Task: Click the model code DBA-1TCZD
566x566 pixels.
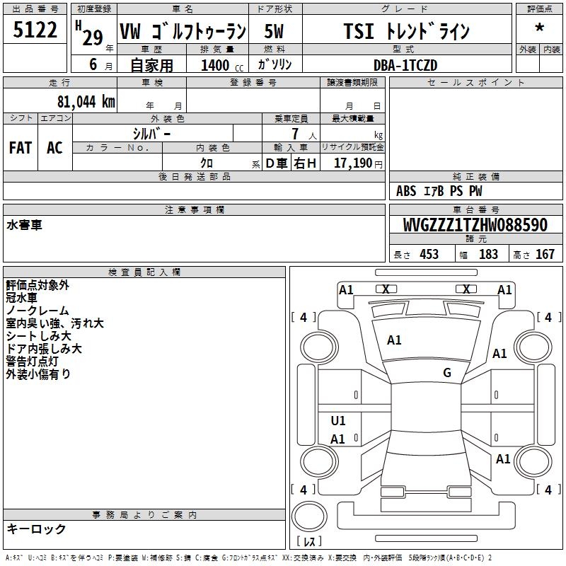Action: (x=405, y=65)
